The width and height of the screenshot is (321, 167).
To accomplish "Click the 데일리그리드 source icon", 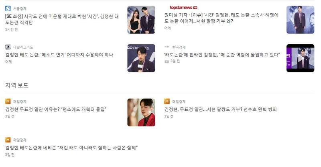I will (x=8, y=47).
